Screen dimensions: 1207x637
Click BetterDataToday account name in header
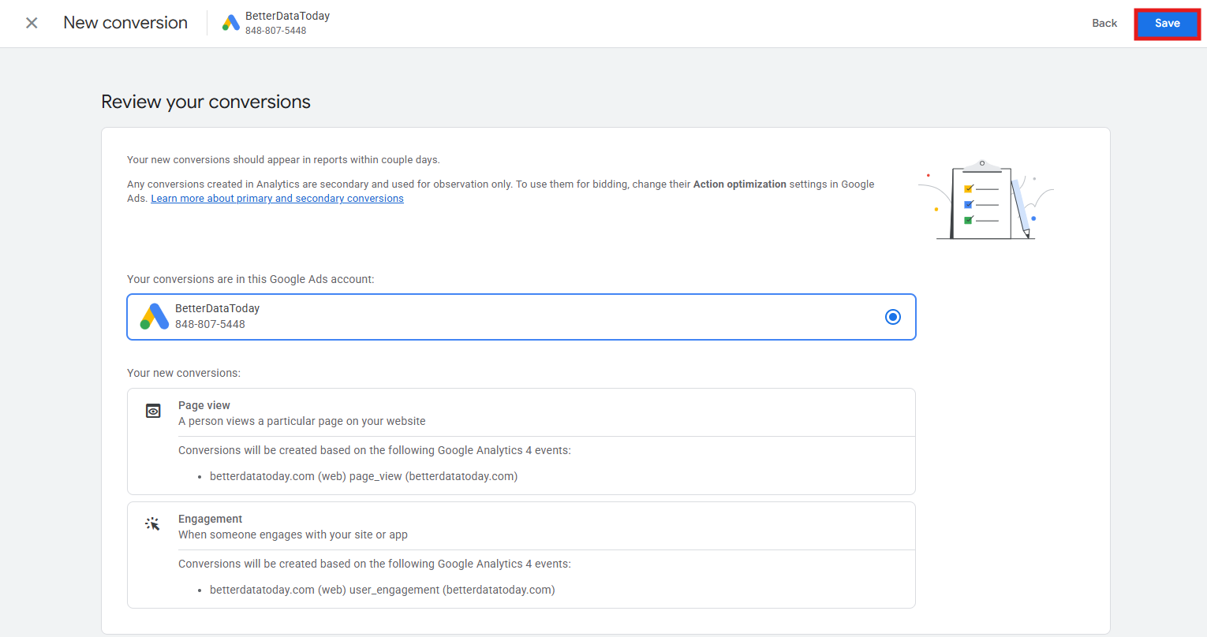287,16
